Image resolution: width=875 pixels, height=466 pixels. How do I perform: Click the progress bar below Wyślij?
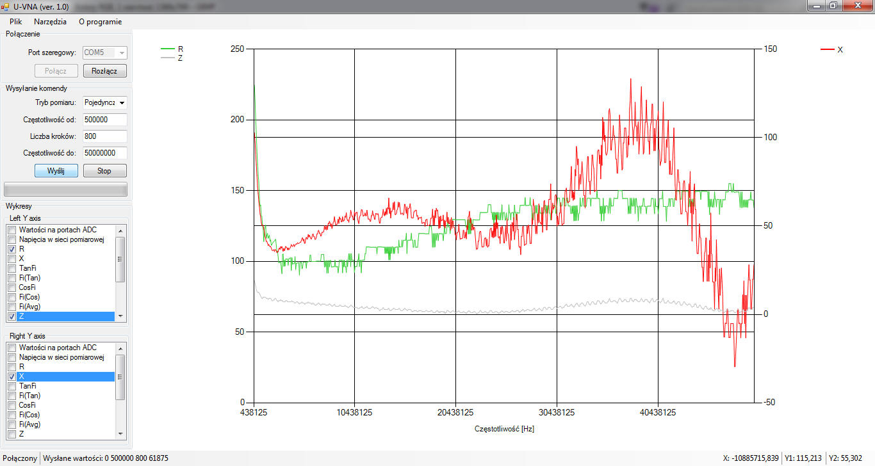pos(65,189)
